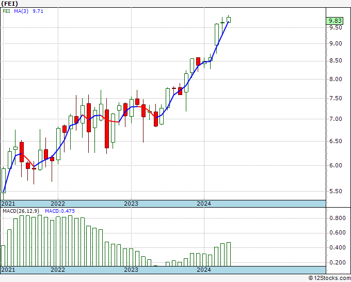Click the 0.800 MACD axis label
This screenshot has height=282, width=351.
(338, 218)
